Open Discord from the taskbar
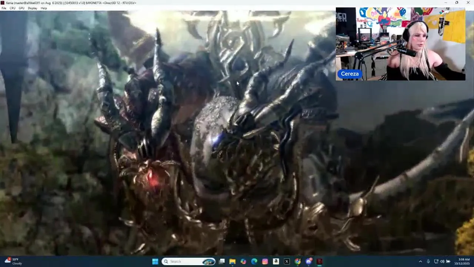 (x=309, y=261)
